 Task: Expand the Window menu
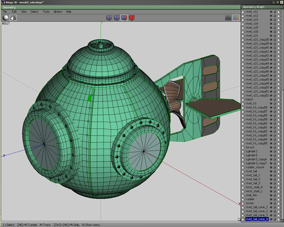click(x=58, y=11)
